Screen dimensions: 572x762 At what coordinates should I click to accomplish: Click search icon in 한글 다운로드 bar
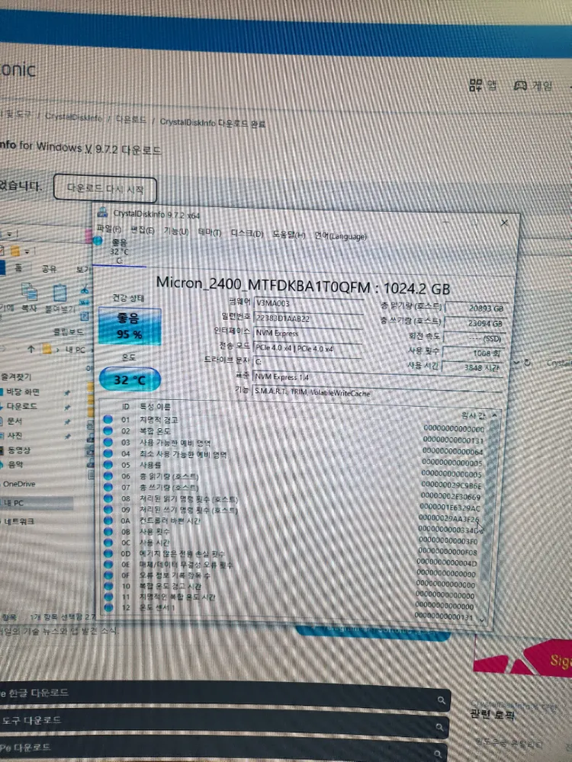(441, 700)
